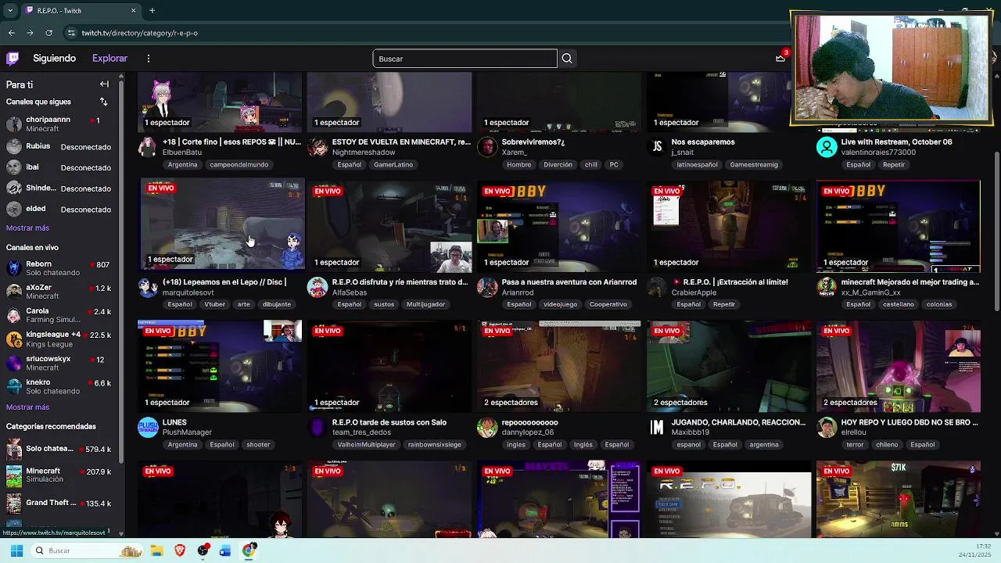This screenshot has width=1001, height=563.
Task: Open R.E.P.O tarde de sustos stream title
Action: [x=389, y=422]
